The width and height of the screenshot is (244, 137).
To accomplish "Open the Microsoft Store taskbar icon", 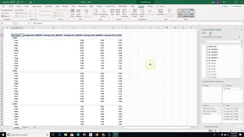I will click(x=72, y=135).
